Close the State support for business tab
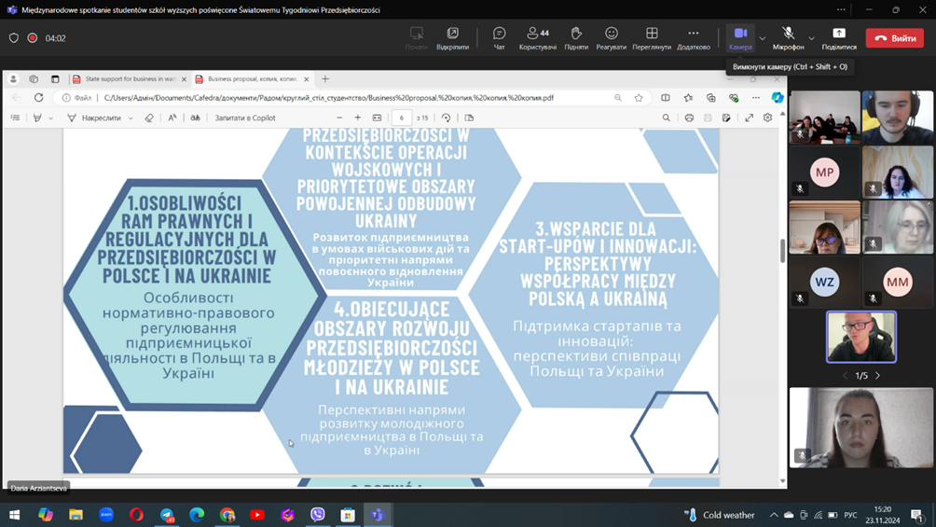 [184, 79]
